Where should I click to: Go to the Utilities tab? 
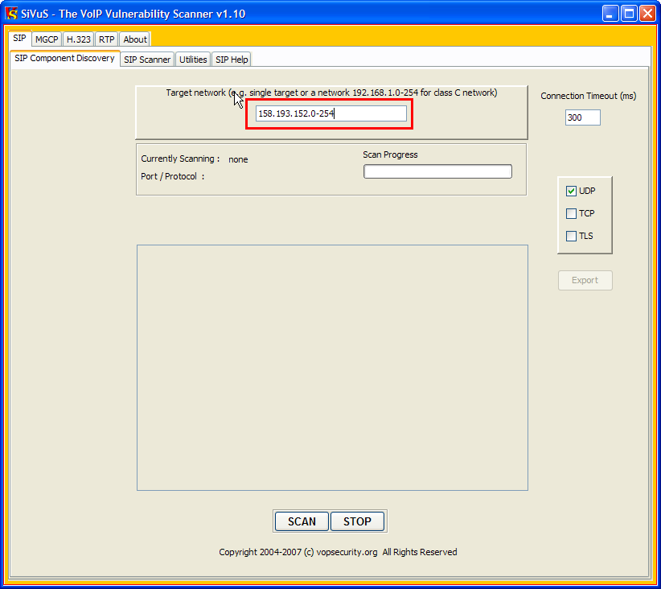pos(193,60)
